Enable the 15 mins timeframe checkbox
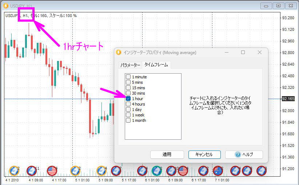The height and width of the screenshot is (185, 299). pyautogui.click(x=128, y=88)
